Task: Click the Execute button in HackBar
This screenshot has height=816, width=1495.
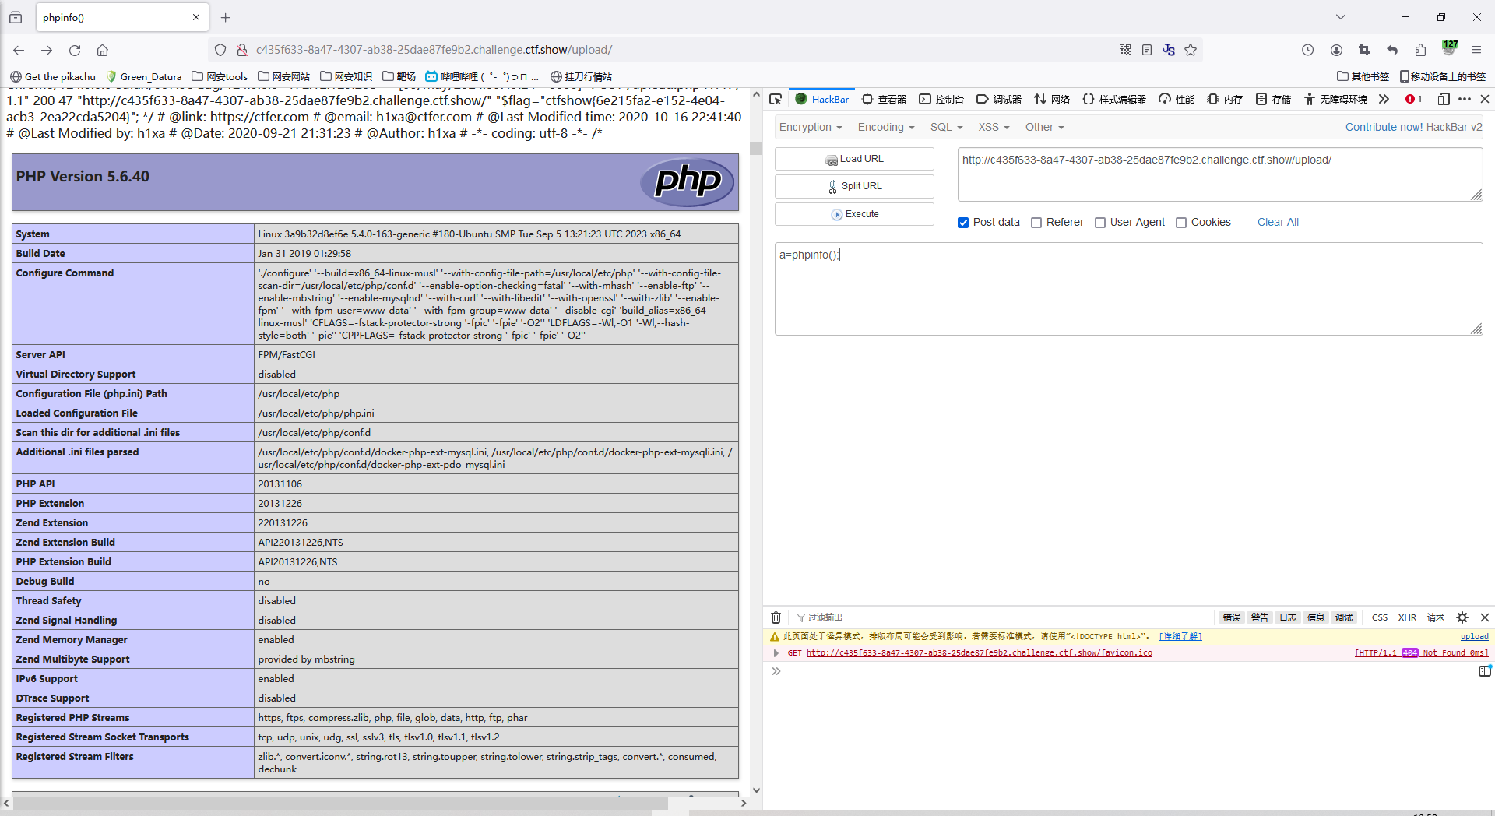Action: point(854,214)
